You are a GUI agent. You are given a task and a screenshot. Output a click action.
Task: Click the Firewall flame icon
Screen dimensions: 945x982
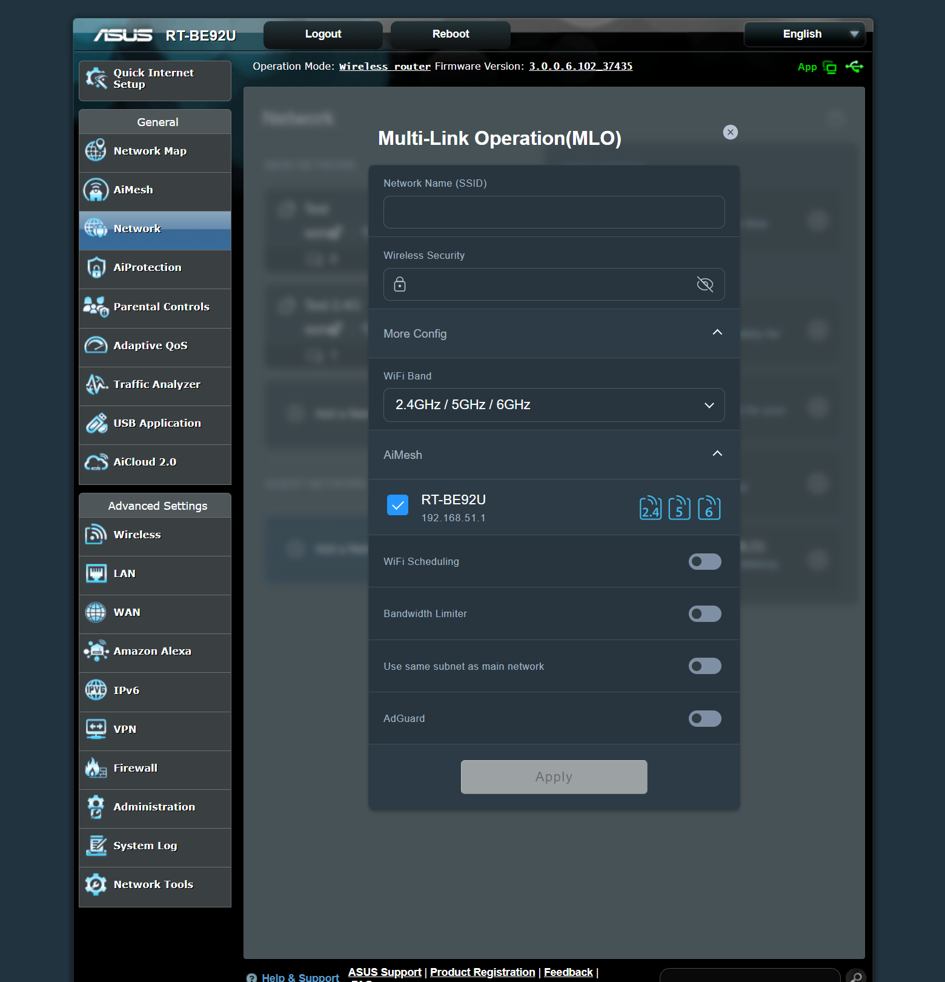click(x=96, y=768)
